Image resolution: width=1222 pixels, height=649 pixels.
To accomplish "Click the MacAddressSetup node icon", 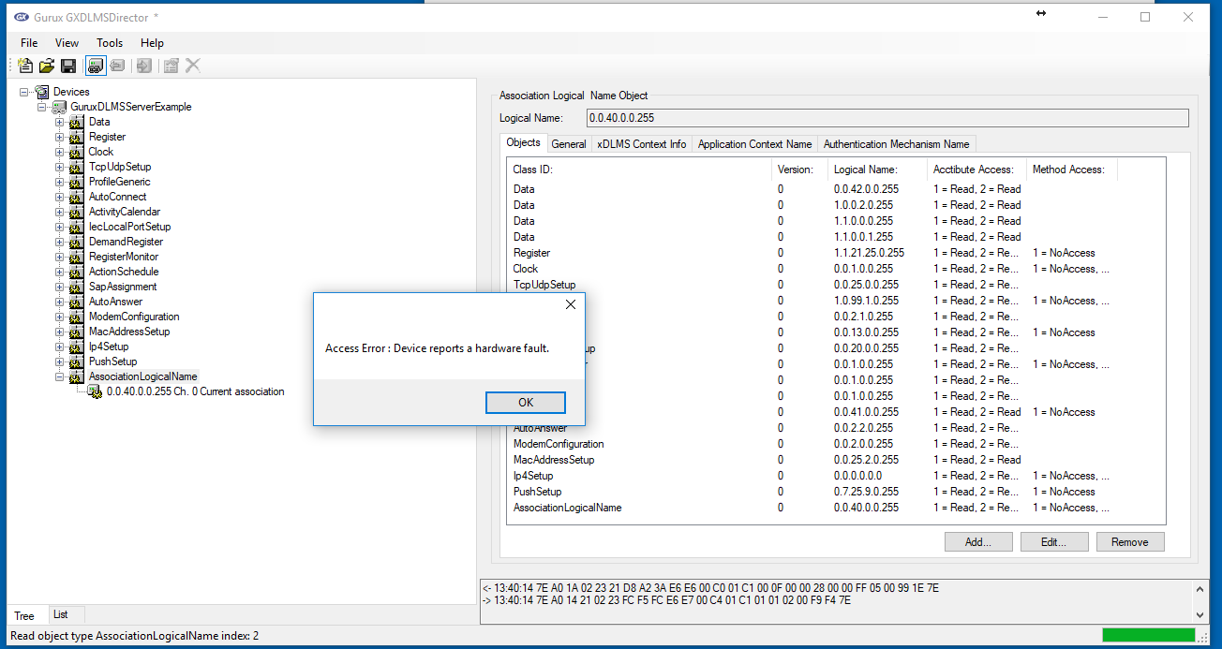I will [77, 332].
